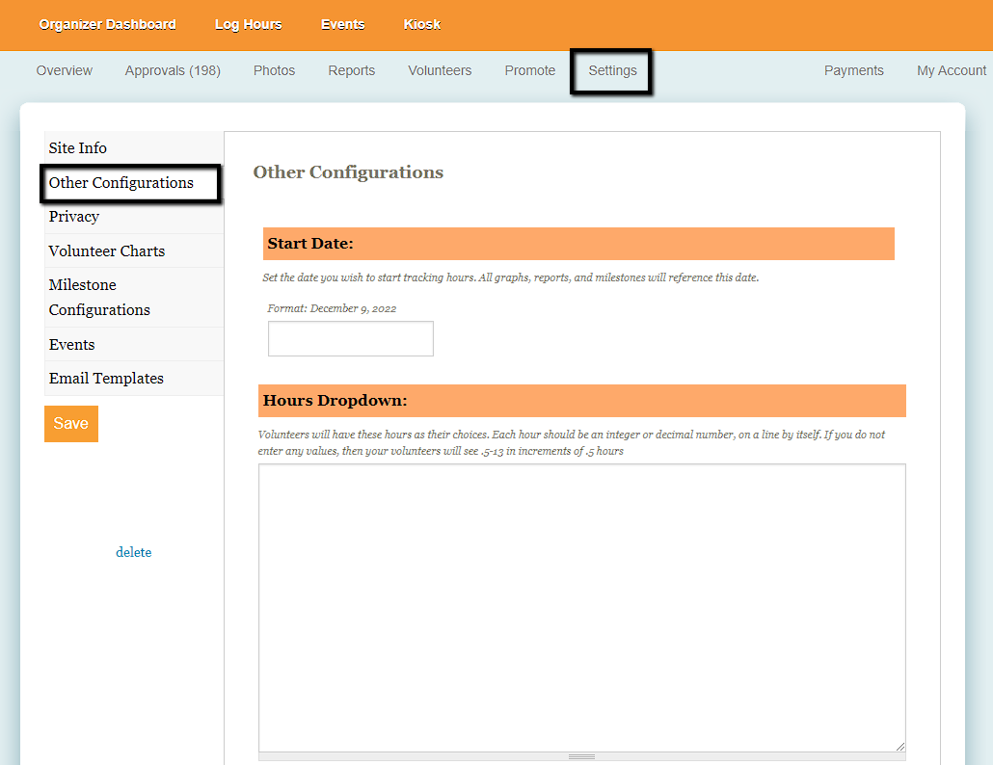Select the Reports tab

351,70
